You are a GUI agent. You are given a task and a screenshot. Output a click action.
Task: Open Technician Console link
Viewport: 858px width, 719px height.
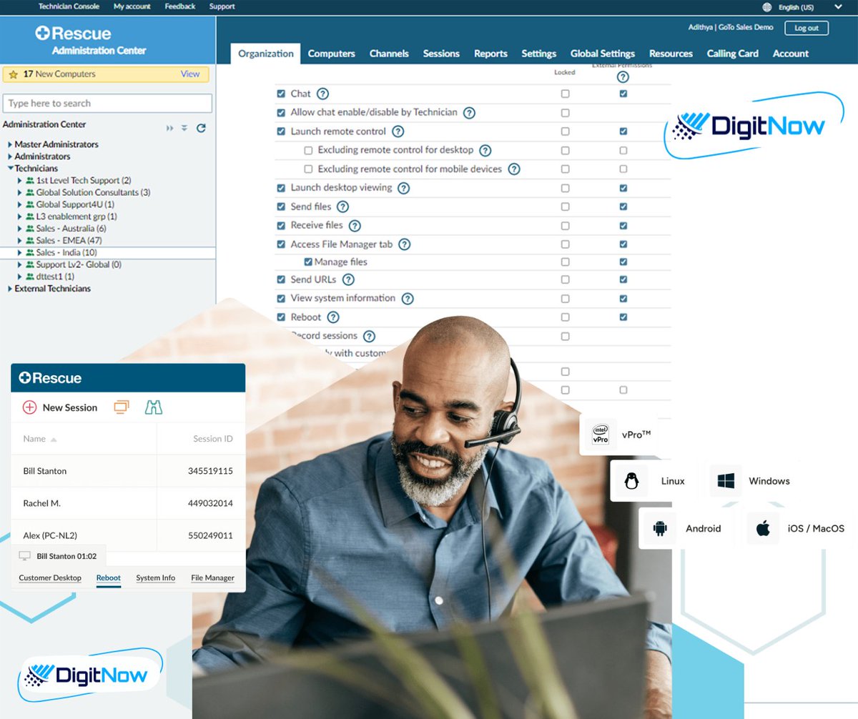(69, 6)
